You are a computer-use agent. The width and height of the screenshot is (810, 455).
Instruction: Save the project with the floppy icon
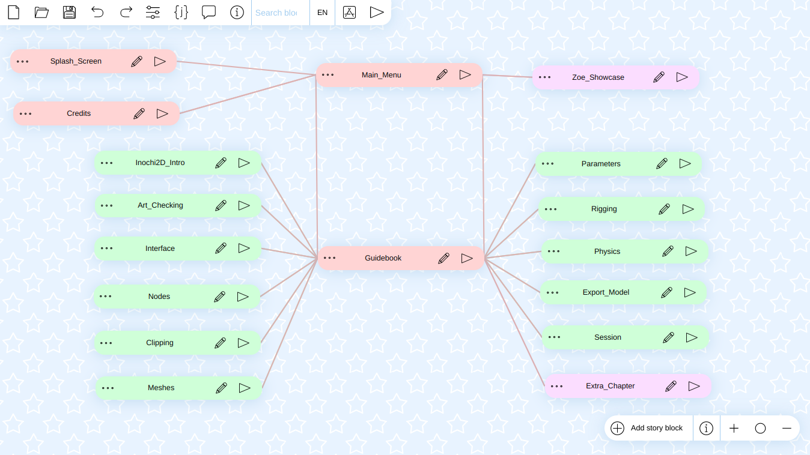pyautogui.click(x=69, y=12)
